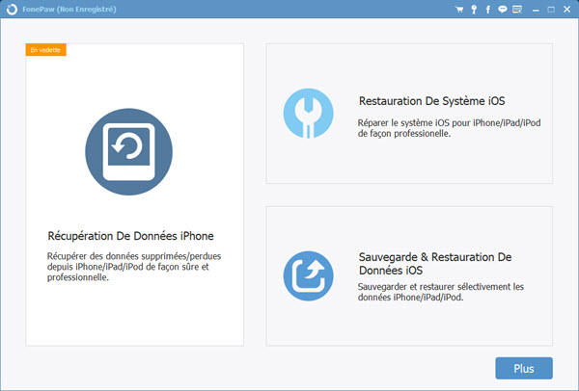Screen dimensions: 579x391
Task: Click the orange En vedette badge
Action: [x=45, y=49]
